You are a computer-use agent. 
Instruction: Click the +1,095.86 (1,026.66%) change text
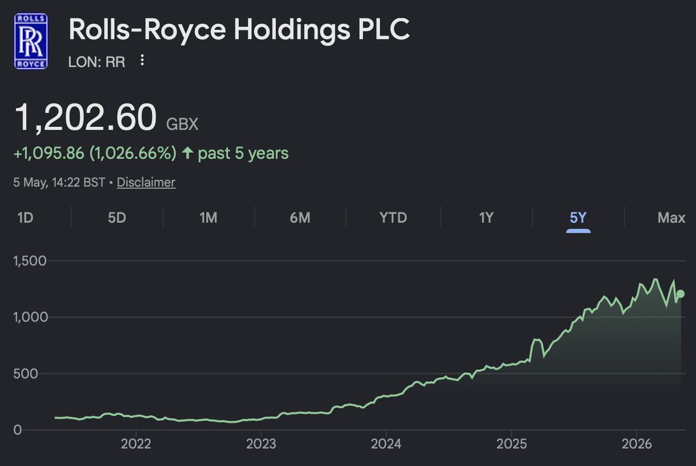tap(96, 154)
